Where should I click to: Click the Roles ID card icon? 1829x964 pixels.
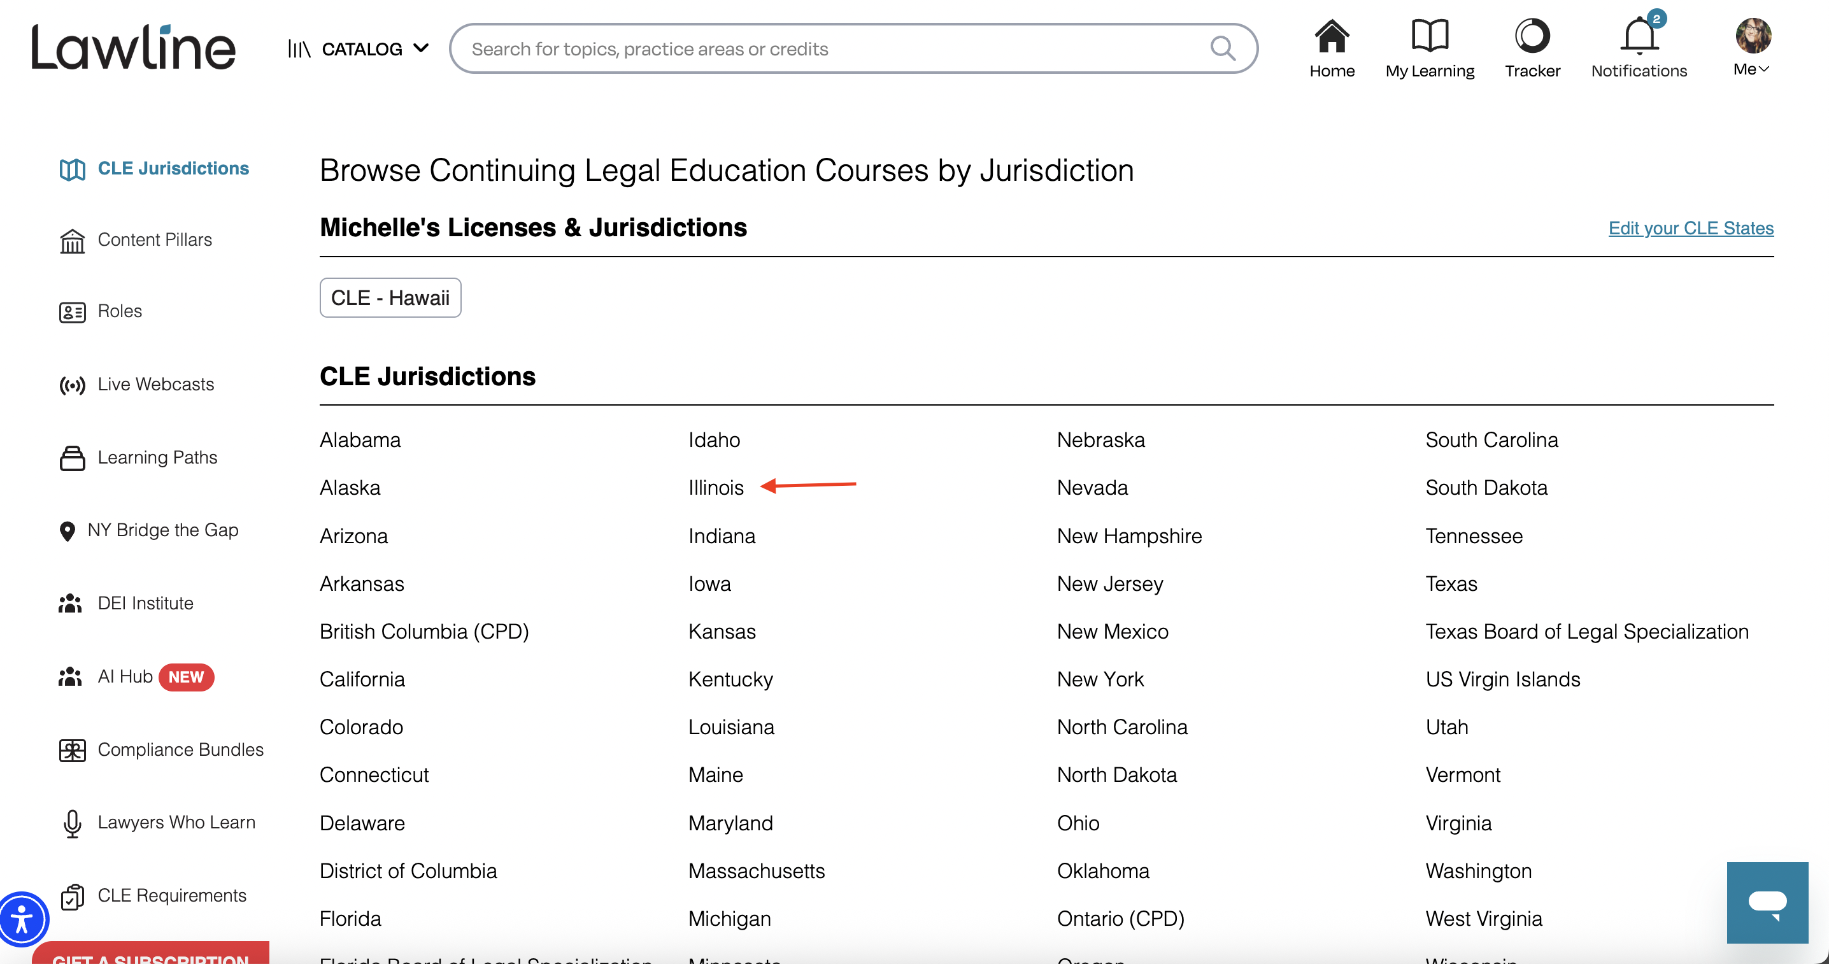pos(73,311)
